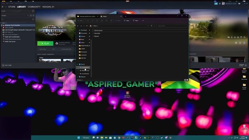This screenshot has width=249, height=140.
Task: Open the VEAGAN_01 profile tab in Steam
Action: 48,7
